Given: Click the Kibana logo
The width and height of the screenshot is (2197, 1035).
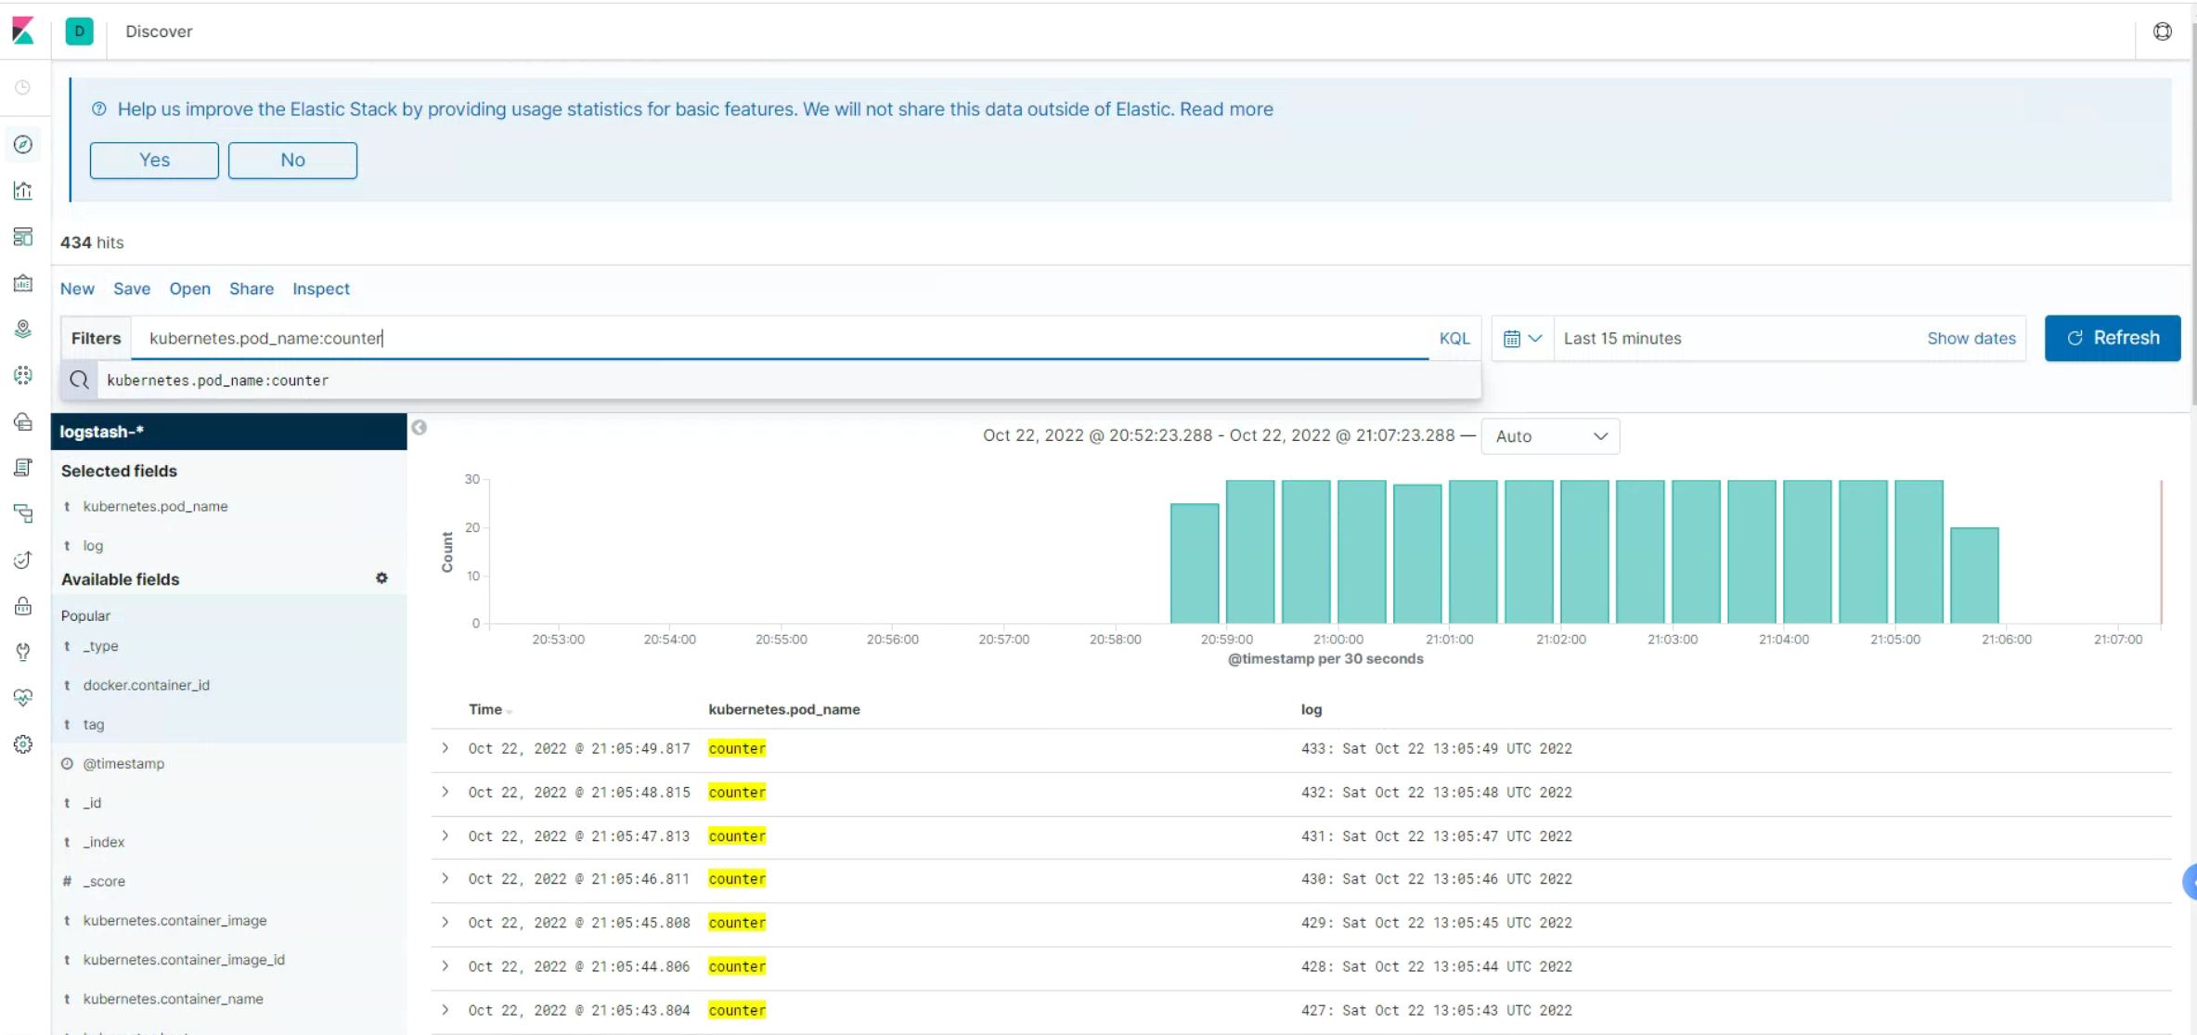Looking at the screenshot, I should (x=23, y=31).
